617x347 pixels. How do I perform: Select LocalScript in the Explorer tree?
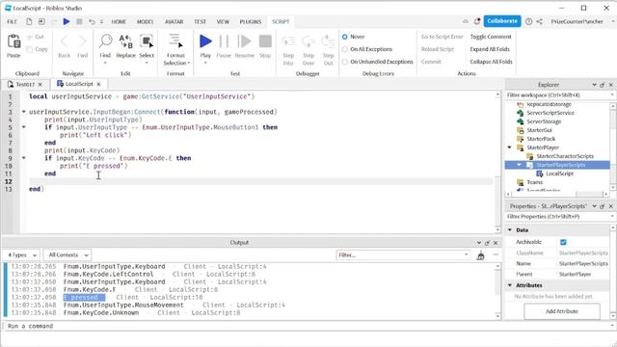(x=559, y=173)
